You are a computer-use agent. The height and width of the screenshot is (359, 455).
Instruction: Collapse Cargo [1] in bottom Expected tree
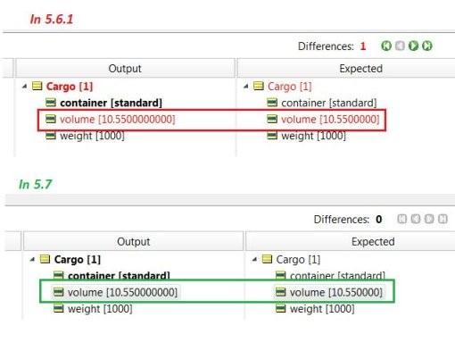pyautogui.click(x=254, y=260)
